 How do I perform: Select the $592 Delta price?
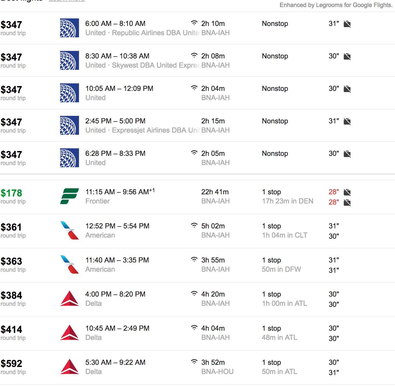point(11,363)
